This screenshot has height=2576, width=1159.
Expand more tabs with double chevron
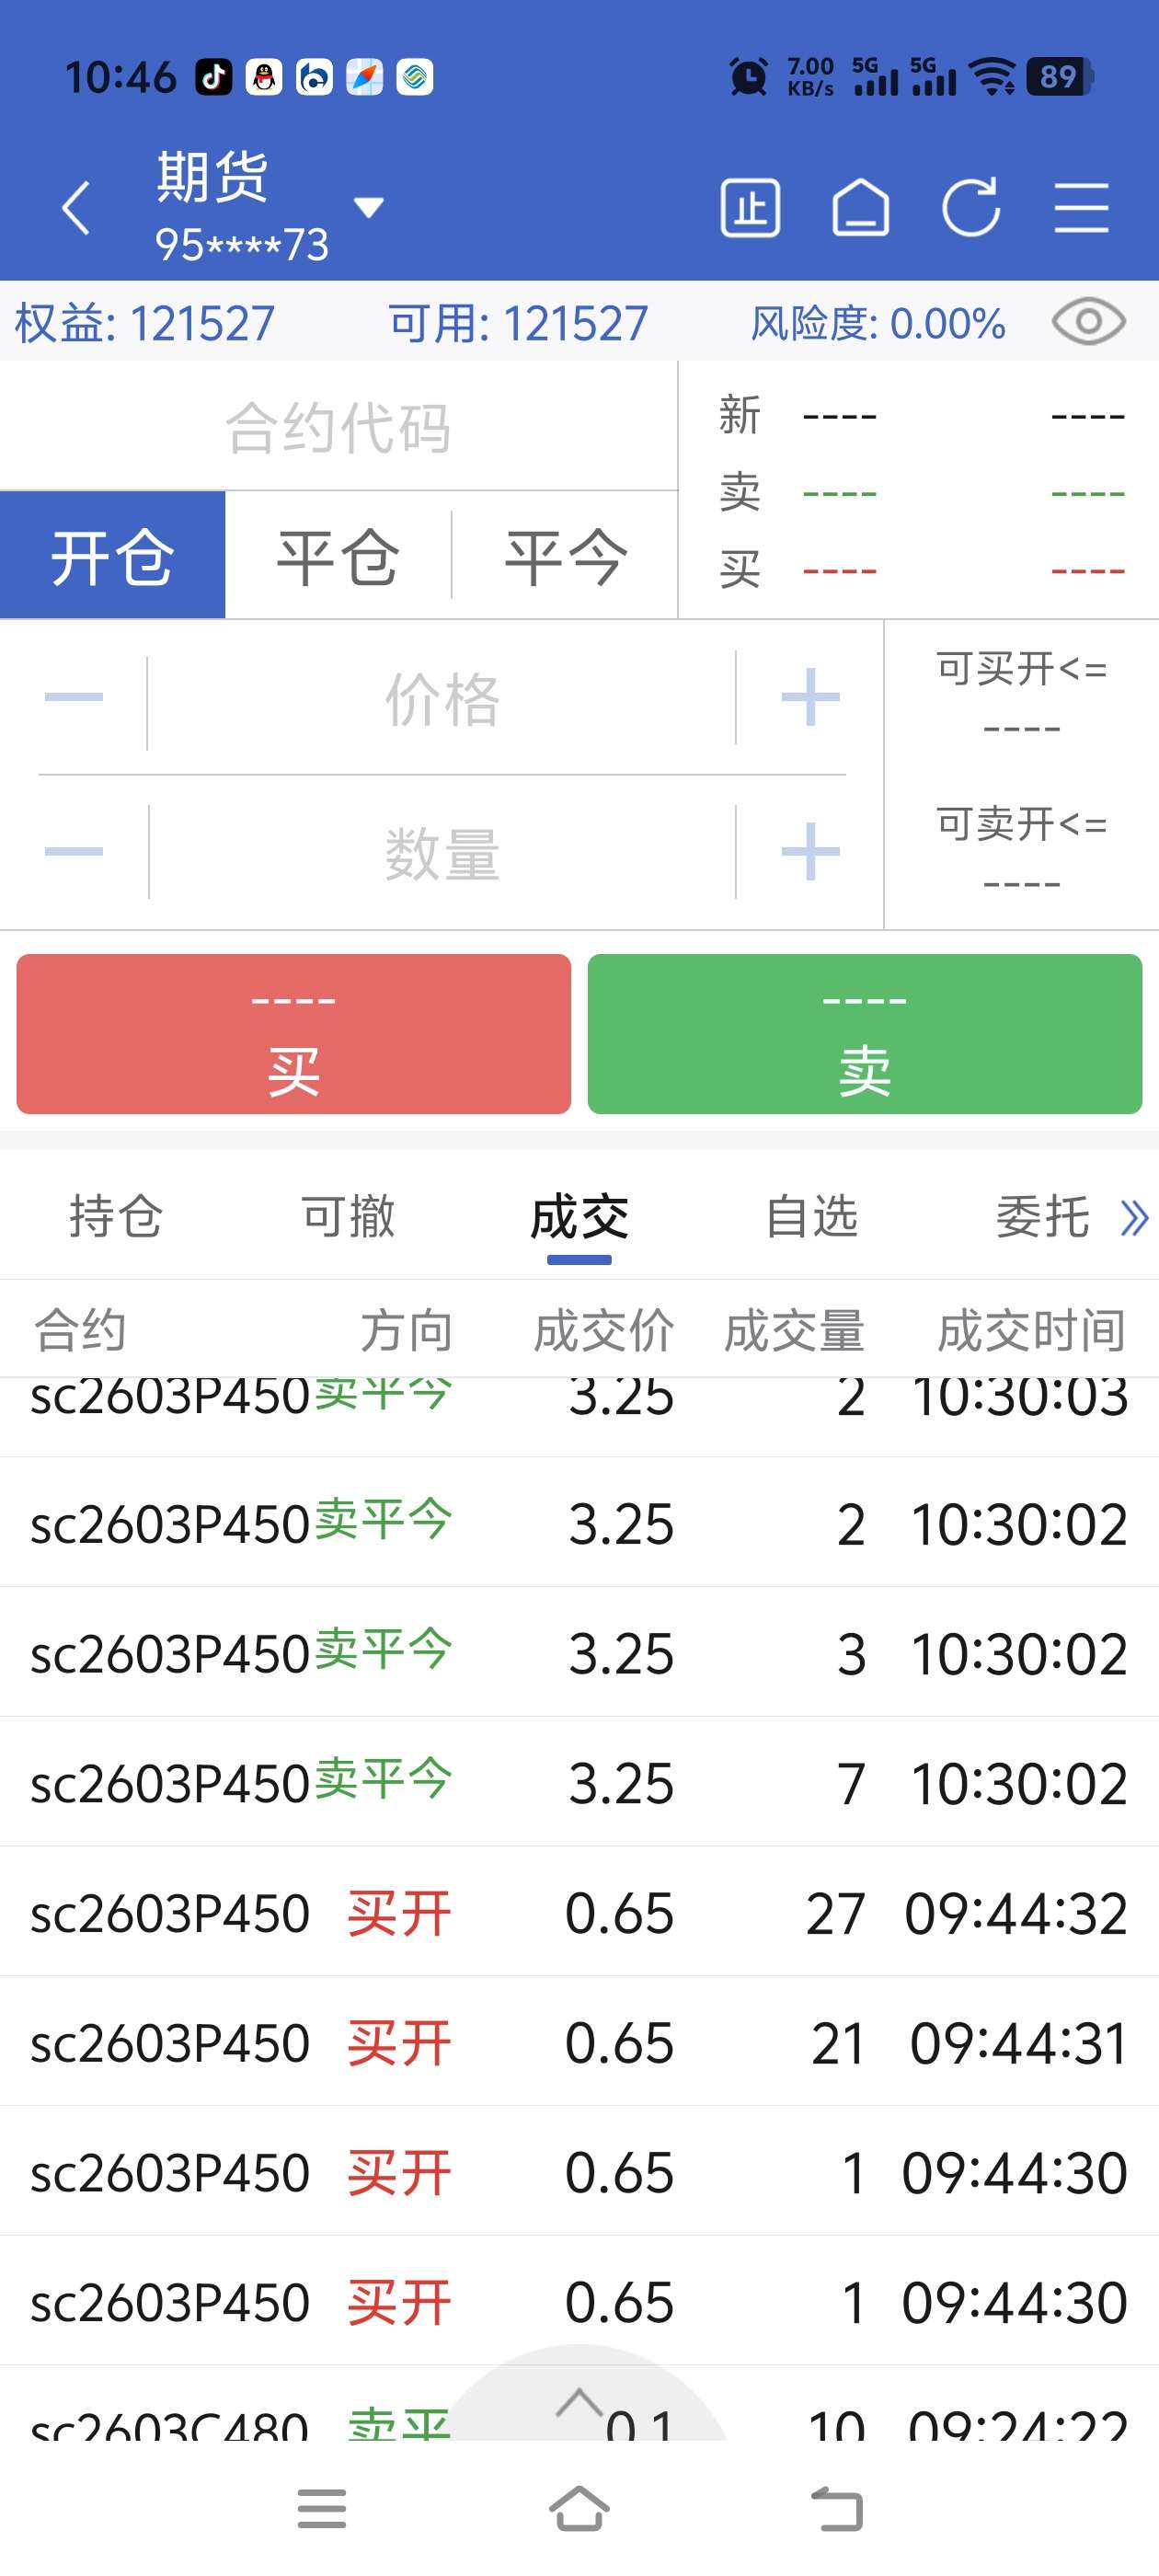coord(1134,1218)
